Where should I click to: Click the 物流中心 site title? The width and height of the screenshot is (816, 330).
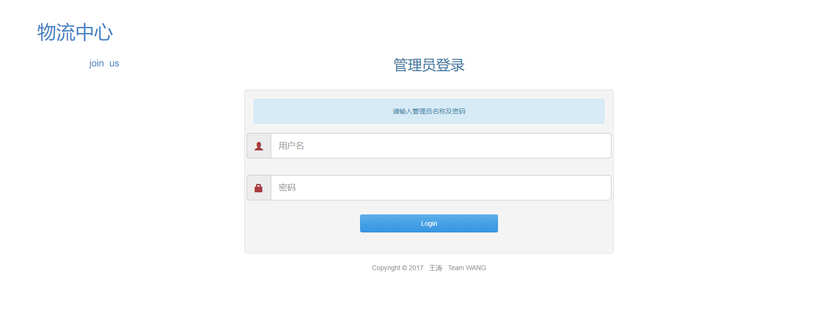[x=75, y=33]
